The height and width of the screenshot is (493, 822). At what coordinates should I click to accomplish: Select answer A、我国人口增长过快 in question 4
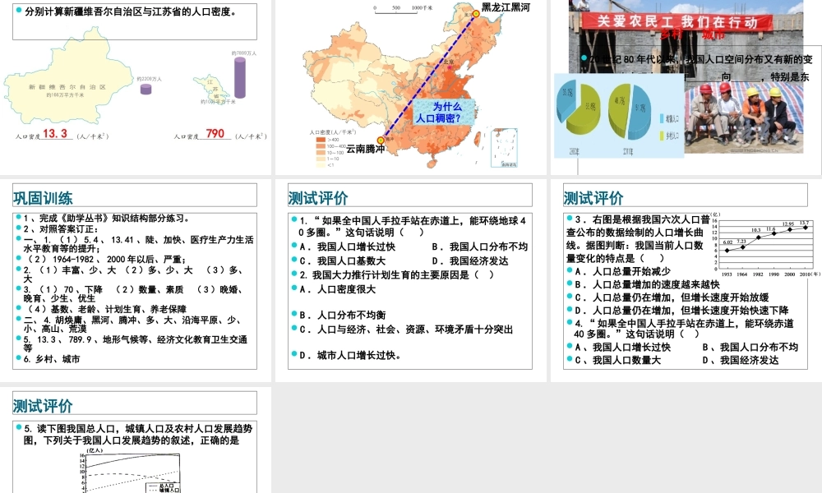pos(622,347)
